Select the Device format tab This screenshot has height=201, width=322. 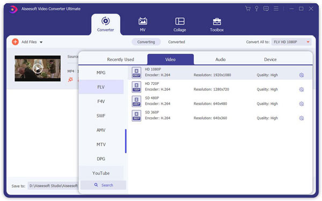pos(270,60)
